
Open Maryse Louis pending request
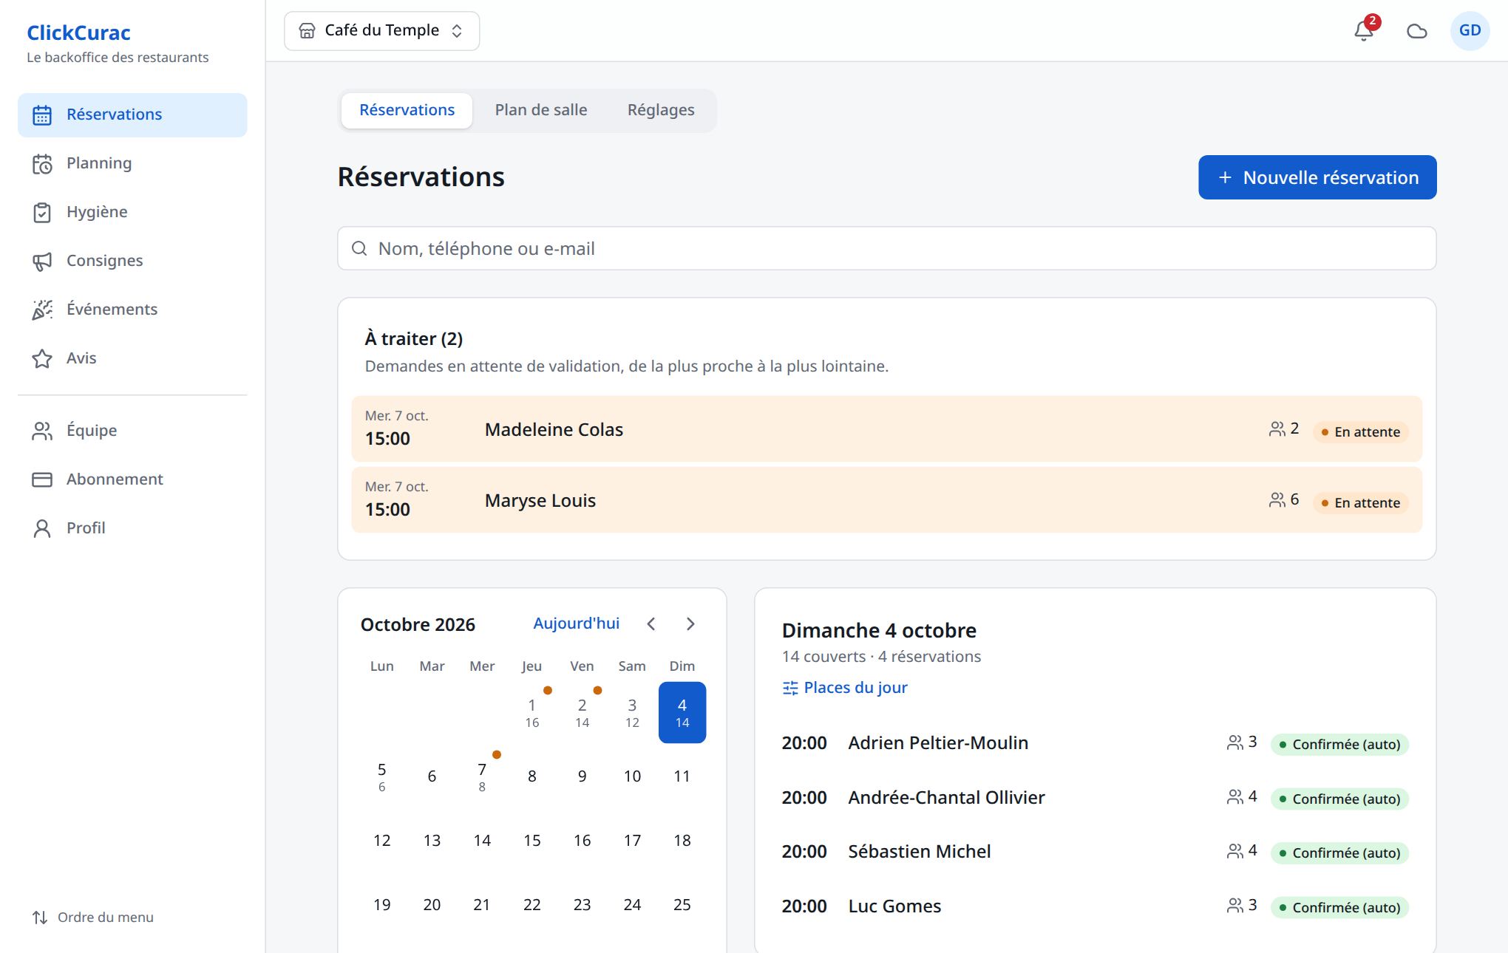click(886, 499)
